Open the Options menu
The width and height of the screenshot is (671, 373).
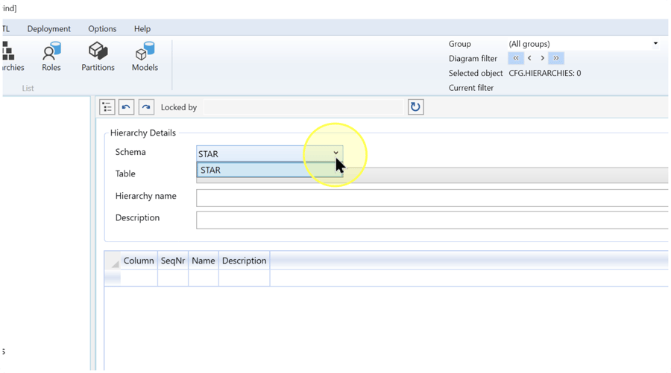[x=102, y=28]
